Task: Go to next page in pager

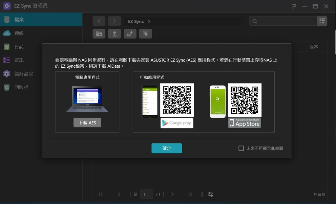Action: click(172, 194)
